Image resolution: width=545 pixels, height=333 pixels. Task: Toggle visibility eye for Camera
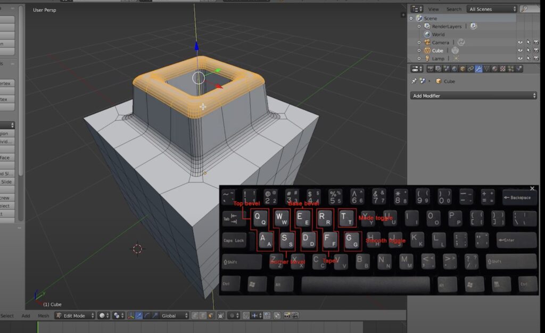coord(520,43)
